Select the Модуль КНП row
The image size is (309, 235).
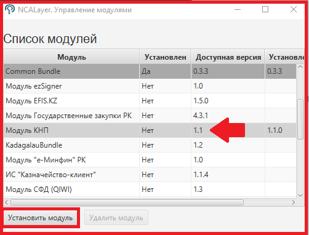coord(150,130)
